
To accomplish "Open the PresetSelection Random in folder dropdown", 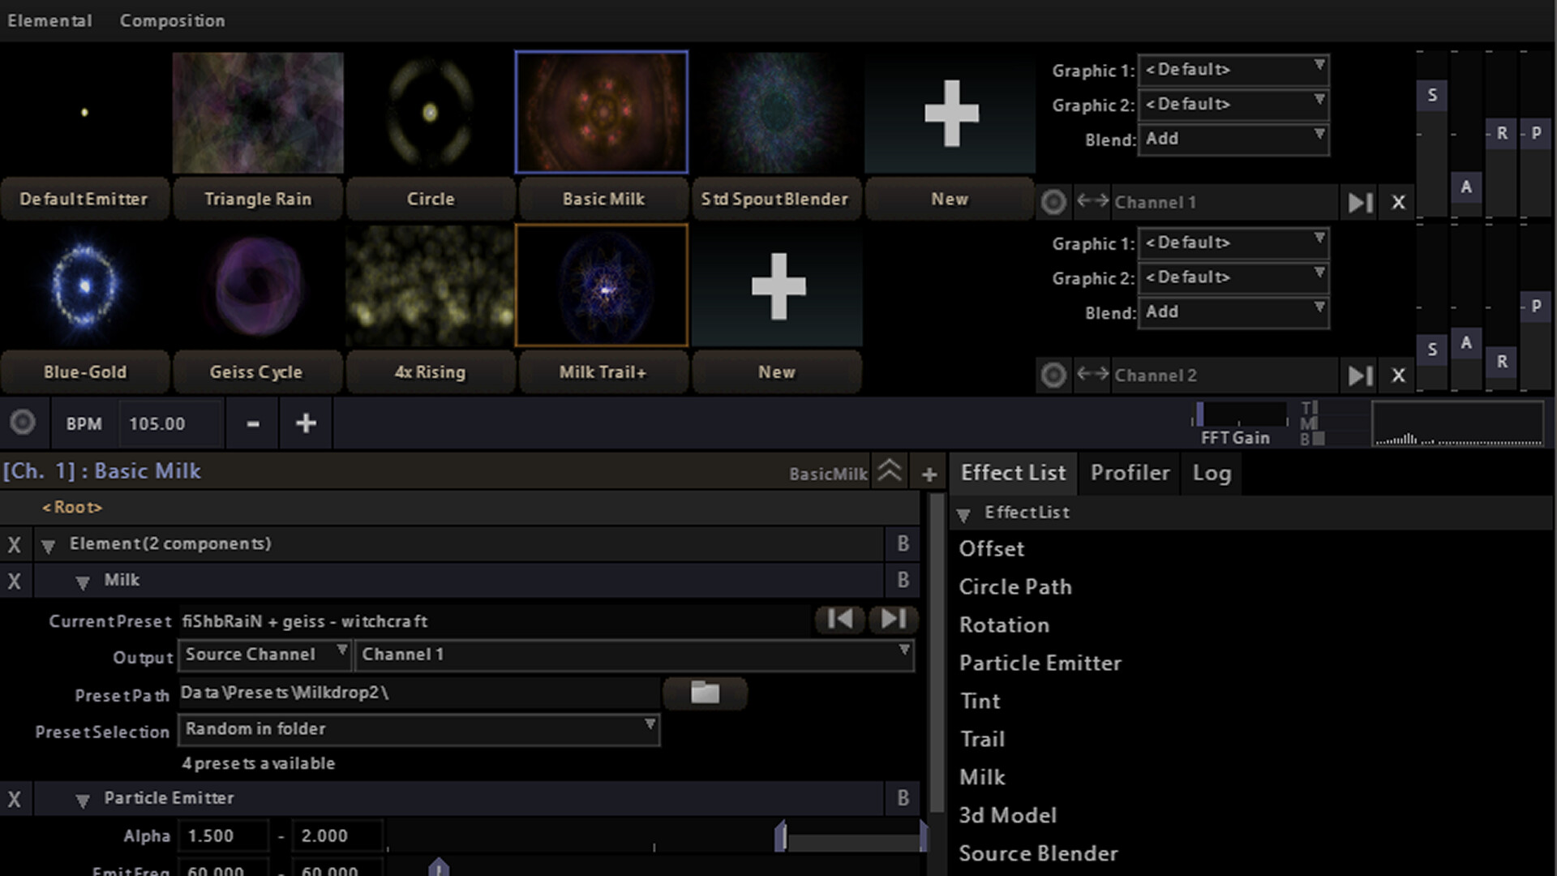I will pyautogui.click(x=418, y=729).
